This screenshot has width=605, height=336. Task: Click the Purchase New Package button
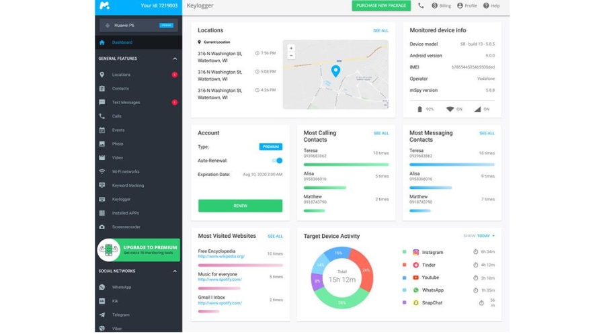coord(380,5)
